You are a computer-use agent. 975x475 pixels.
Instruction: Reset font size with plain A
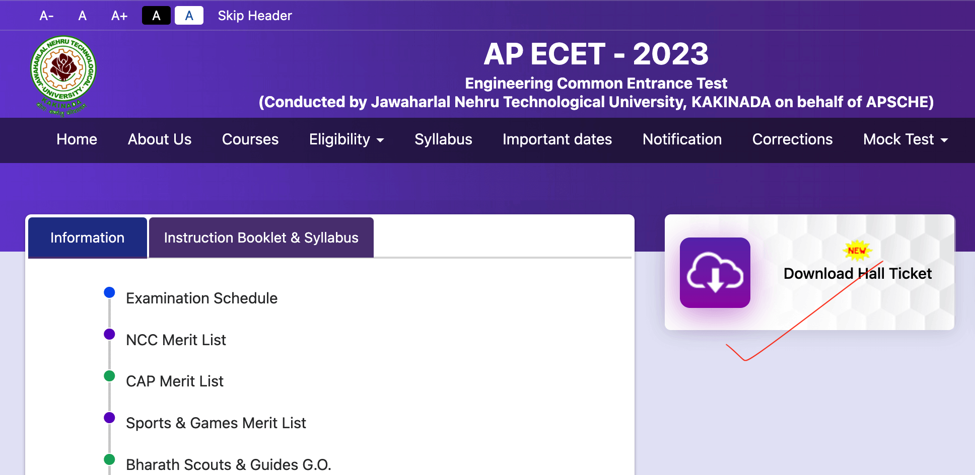click(83, 16)
